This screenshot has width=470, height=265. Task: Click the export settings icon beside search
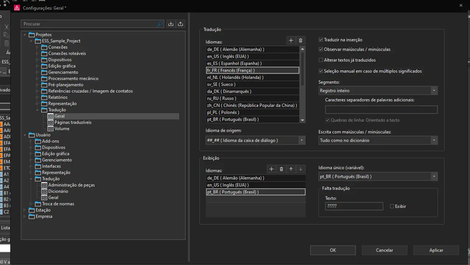181,24
